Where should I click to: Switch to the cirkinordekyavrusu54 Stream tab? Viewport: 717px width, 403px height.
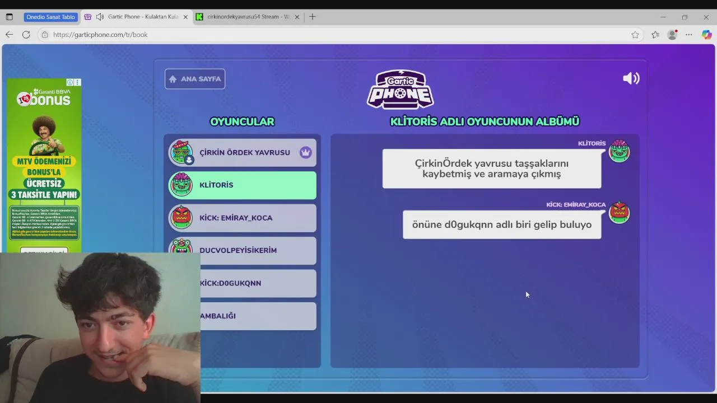[x=248, y=17]
